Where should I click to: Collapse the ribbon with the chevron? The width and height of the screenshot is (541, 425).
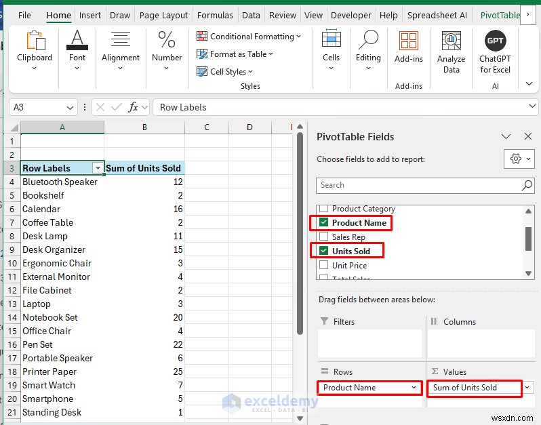click(529, 83)
